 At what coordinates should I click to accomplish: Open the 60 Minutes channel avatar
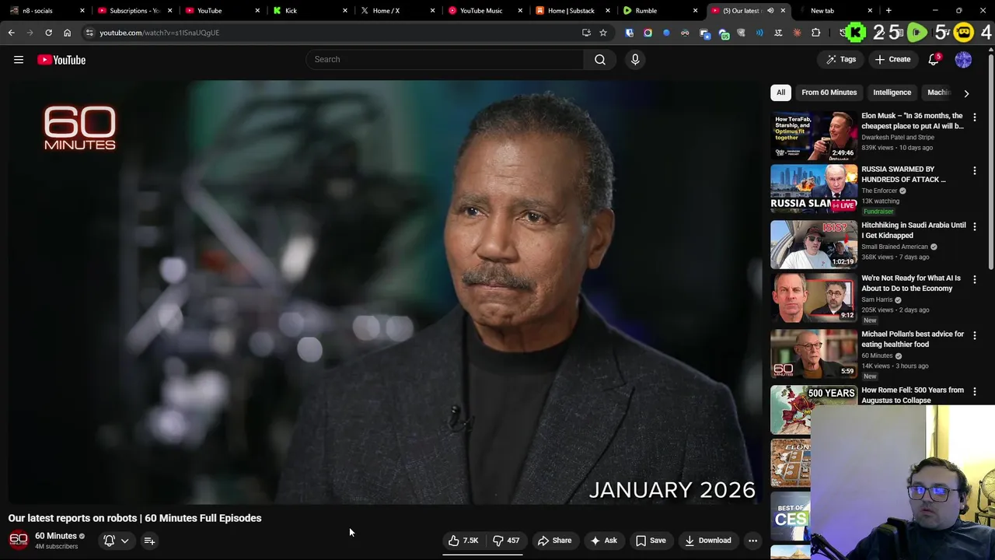pyautogui.click(x=18, y=540)
